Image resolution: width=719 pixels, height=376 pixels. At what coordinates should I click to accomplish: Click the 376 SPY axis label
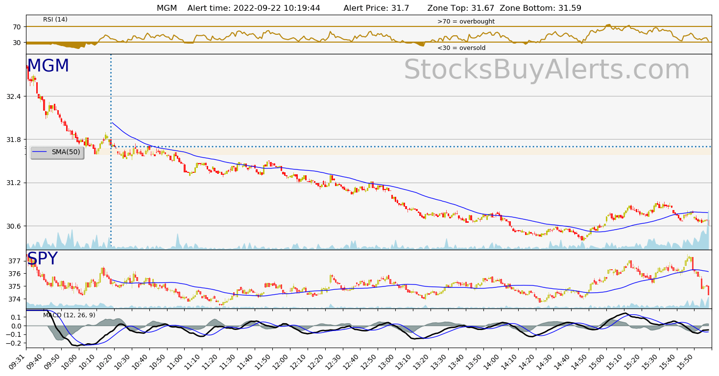(x=16, y=274)
